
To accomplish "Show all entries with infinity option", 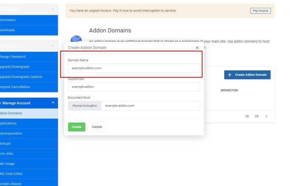I will (x=266, y=116).
